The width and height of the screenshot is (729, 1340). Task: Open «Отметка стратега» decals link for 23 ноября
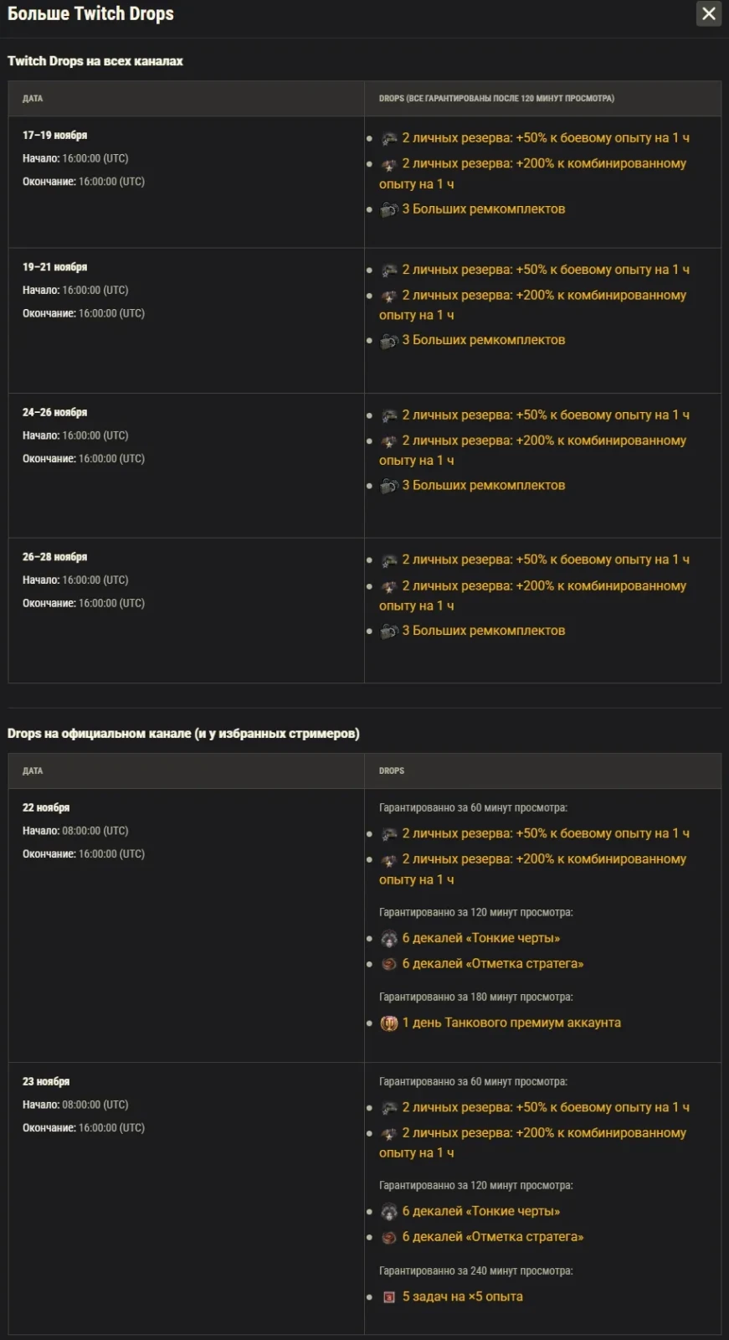[492, 1237]
